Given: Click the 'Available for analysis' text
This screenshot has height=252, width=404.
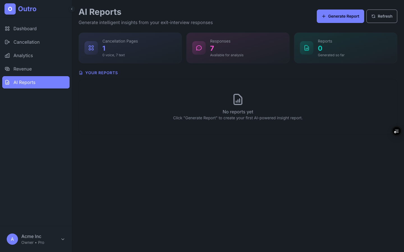Looking at the screenshot, I should tap(227, 55).
